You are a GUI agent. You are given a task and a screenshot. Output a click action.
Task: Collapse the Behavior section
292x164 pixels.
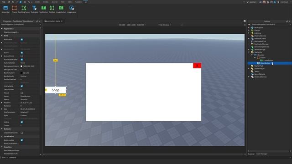[2, 129]
